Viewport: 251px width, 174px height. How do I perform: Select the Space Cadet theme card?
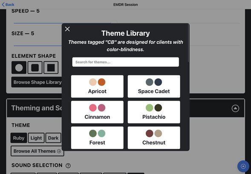[154, 86]
